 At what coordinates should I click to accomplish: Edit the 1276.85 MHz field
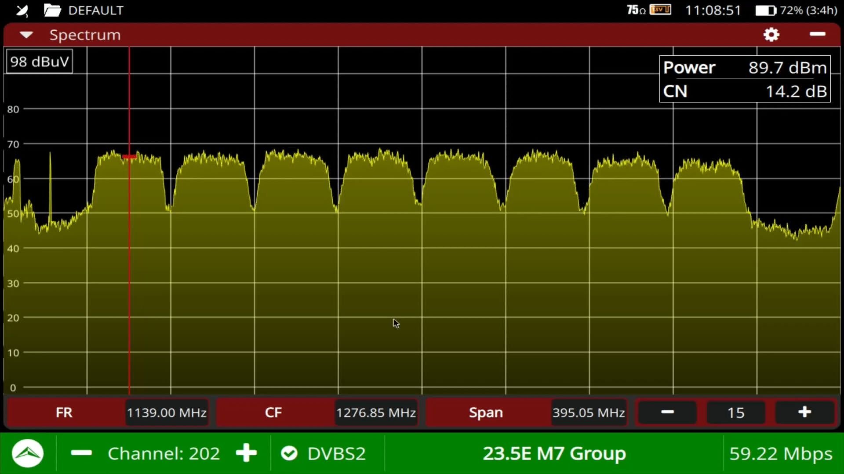click(x=376, y=413)
